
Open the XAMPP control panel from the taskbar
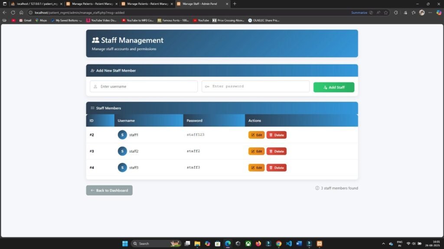320,243
